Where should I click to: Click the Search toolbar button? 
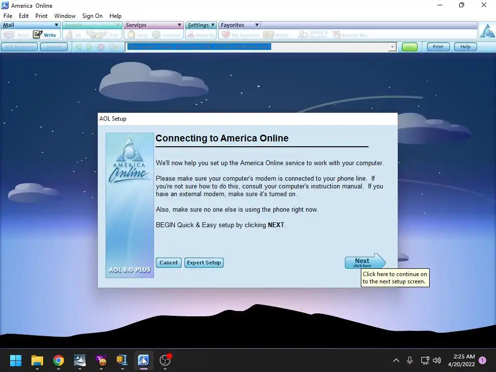[x=54, y=47]
